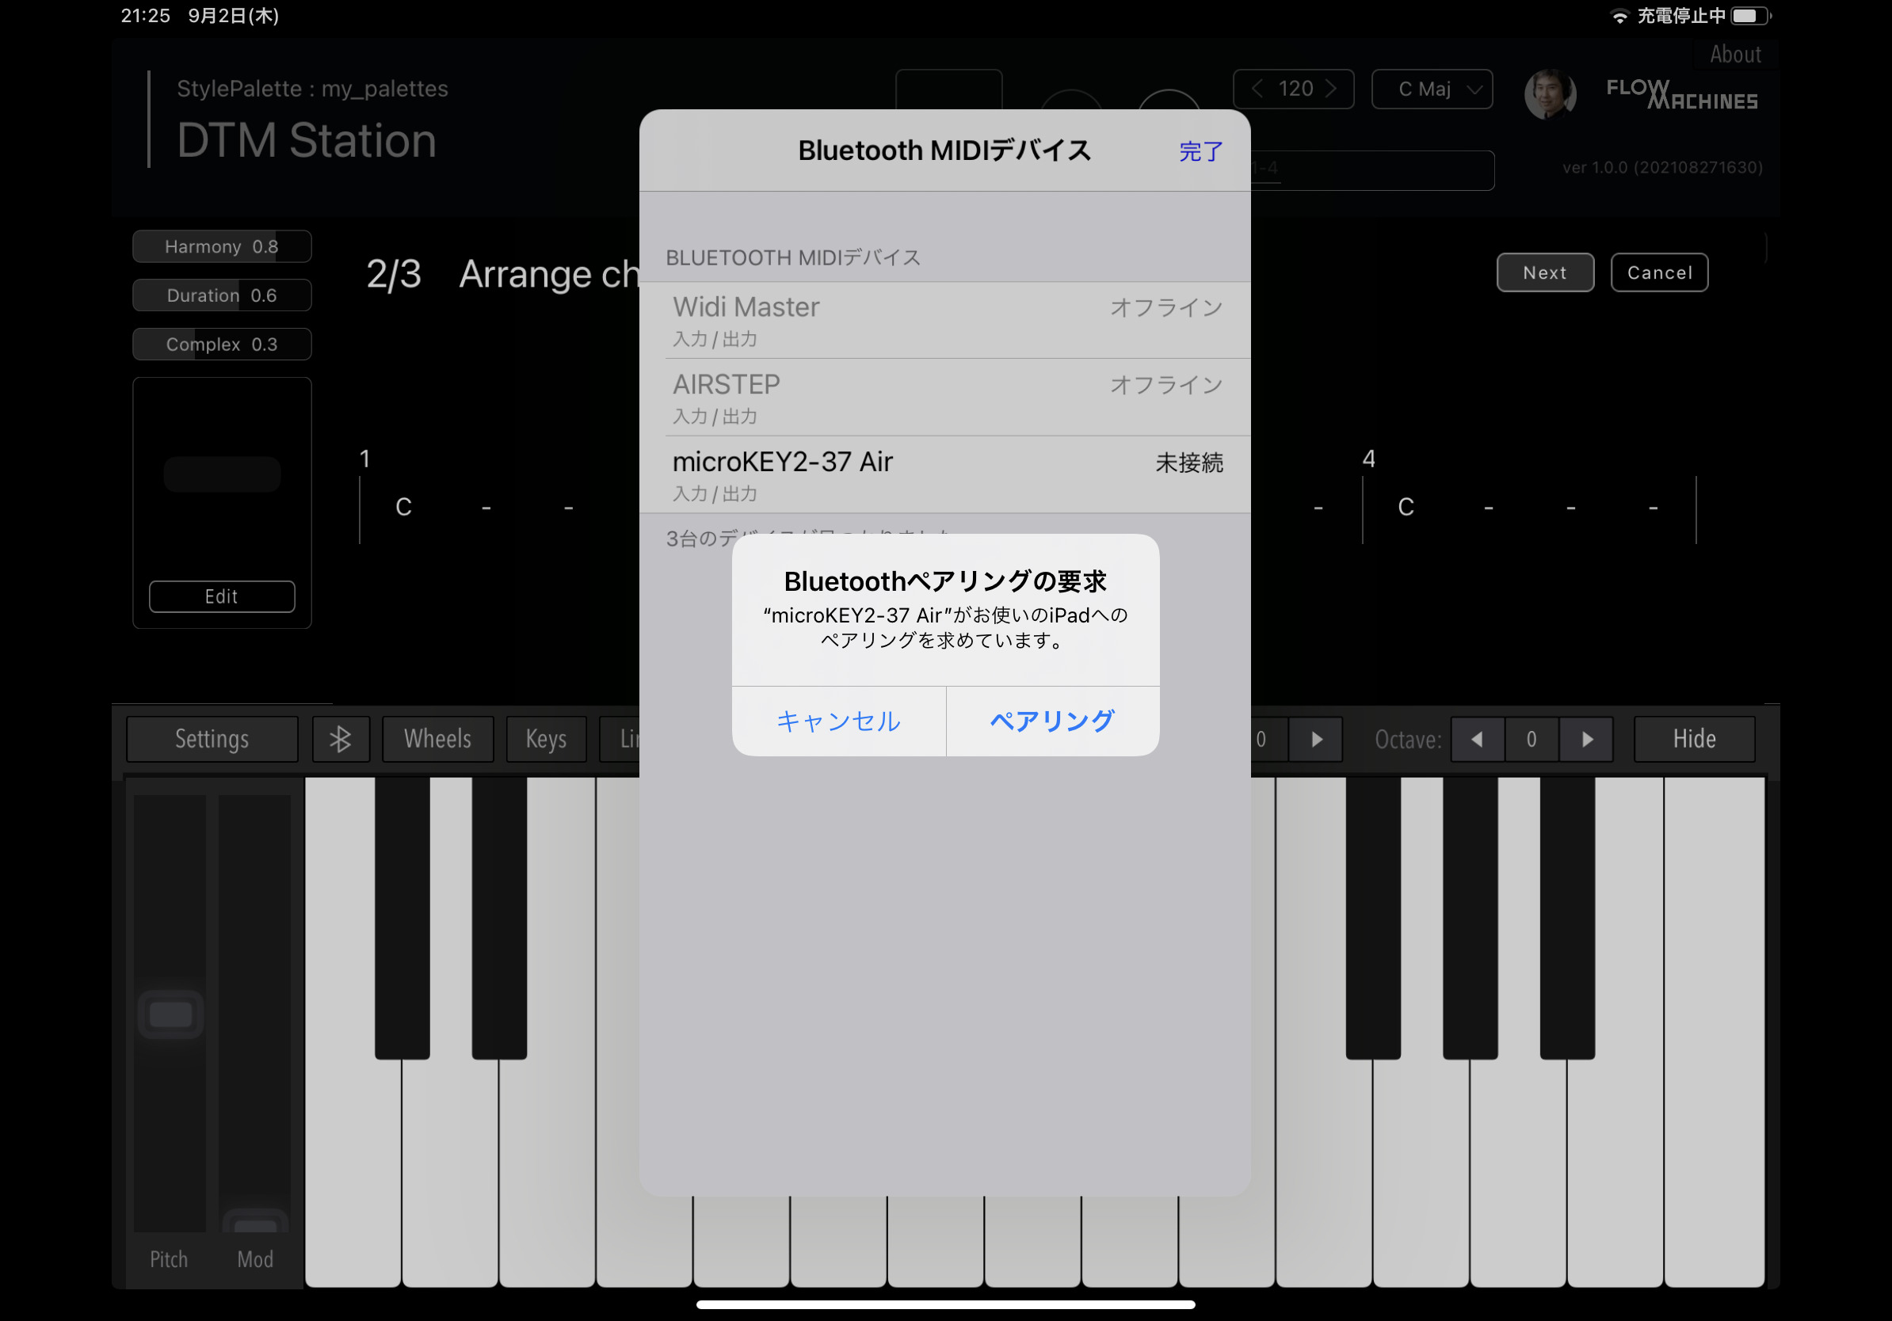Tap the Bluetooth icon in keyboard toolbar
This screenshot has height=1321, width=1892.
(341, 739)
